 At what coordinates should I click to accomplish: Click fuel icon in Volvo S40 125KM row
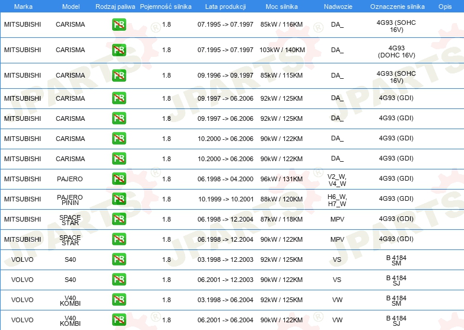[x=119, y=259]
